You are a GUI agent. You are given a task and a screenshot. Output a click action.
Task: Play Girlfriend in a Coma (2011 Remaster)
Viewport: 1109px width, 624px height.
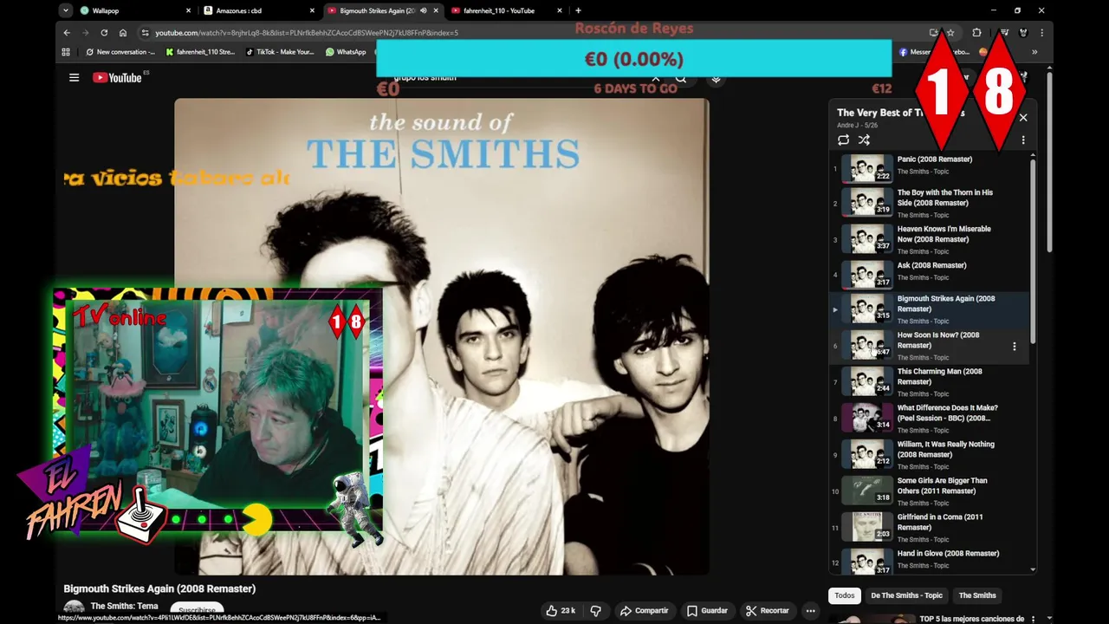929,527
